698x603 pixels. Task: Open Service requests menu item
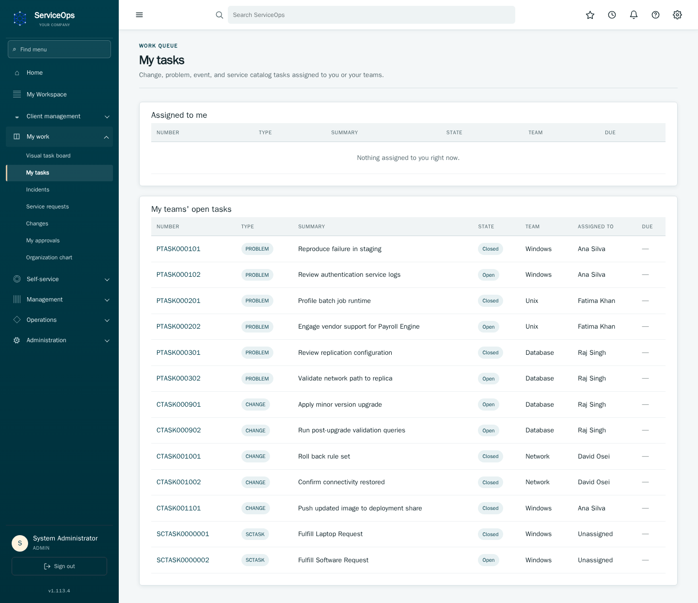[59, 206]
